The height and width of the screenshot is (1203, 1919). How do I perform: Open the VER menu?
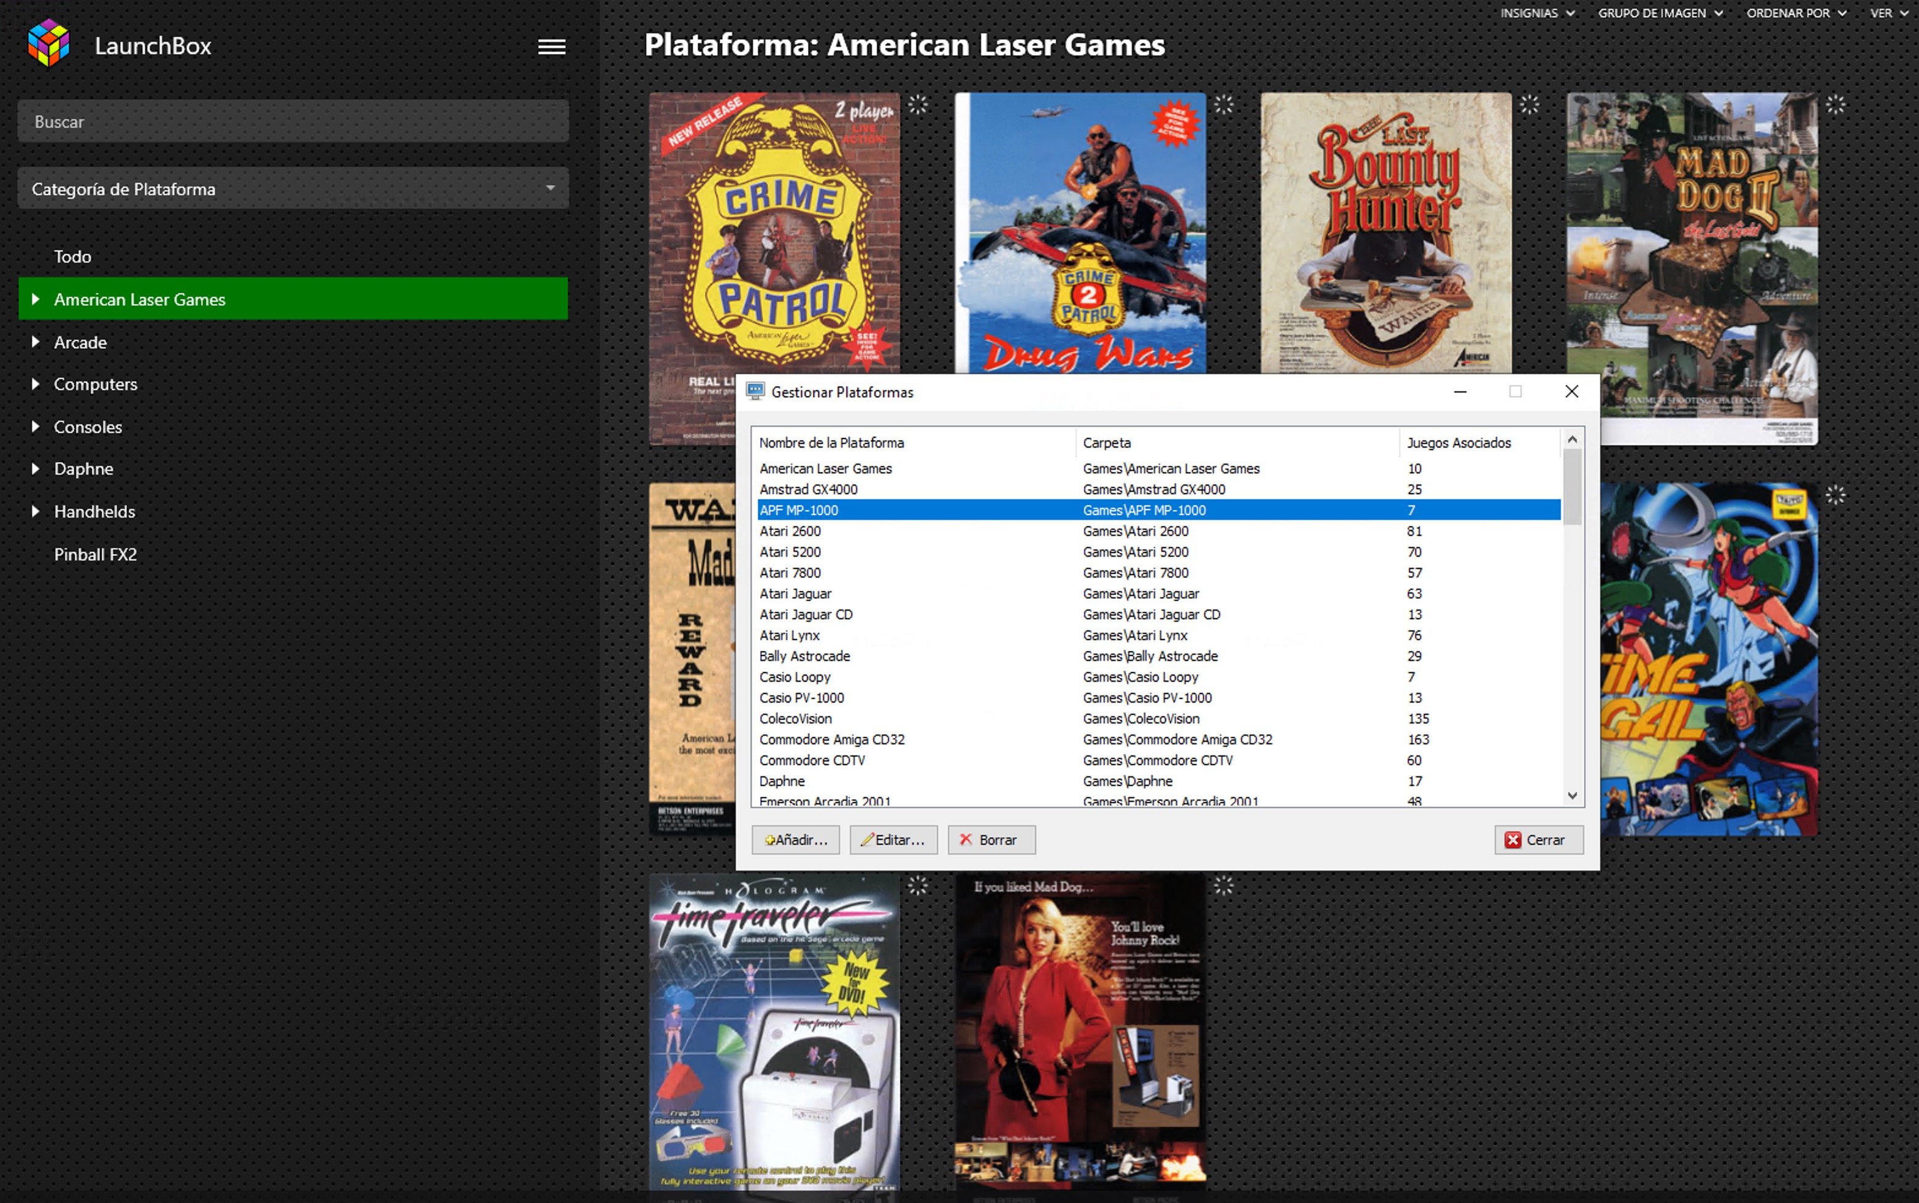click(1889, 13)
